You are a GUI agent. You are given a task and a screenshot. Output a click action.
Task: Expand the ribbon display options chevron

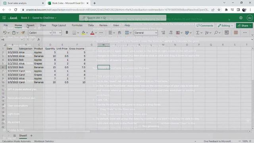coord(252,35)
